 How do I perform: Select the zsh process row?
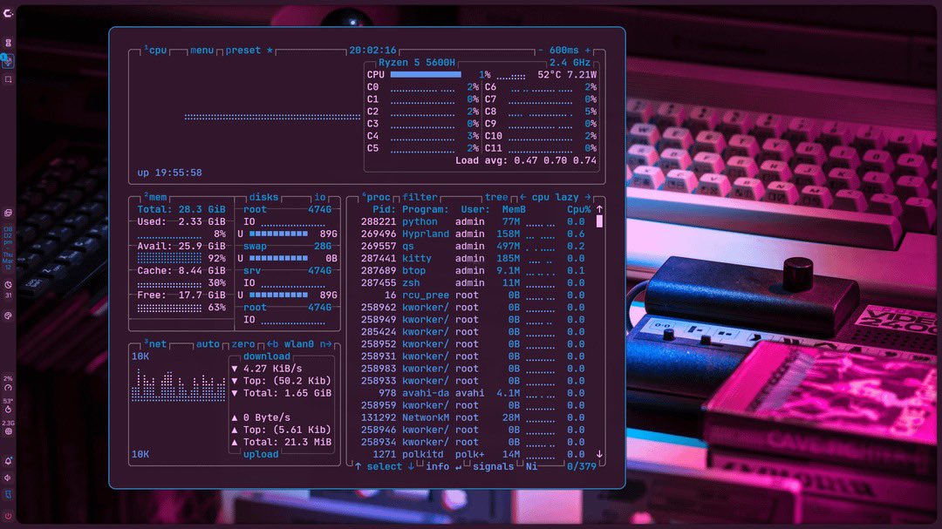(x=473, y=283)
